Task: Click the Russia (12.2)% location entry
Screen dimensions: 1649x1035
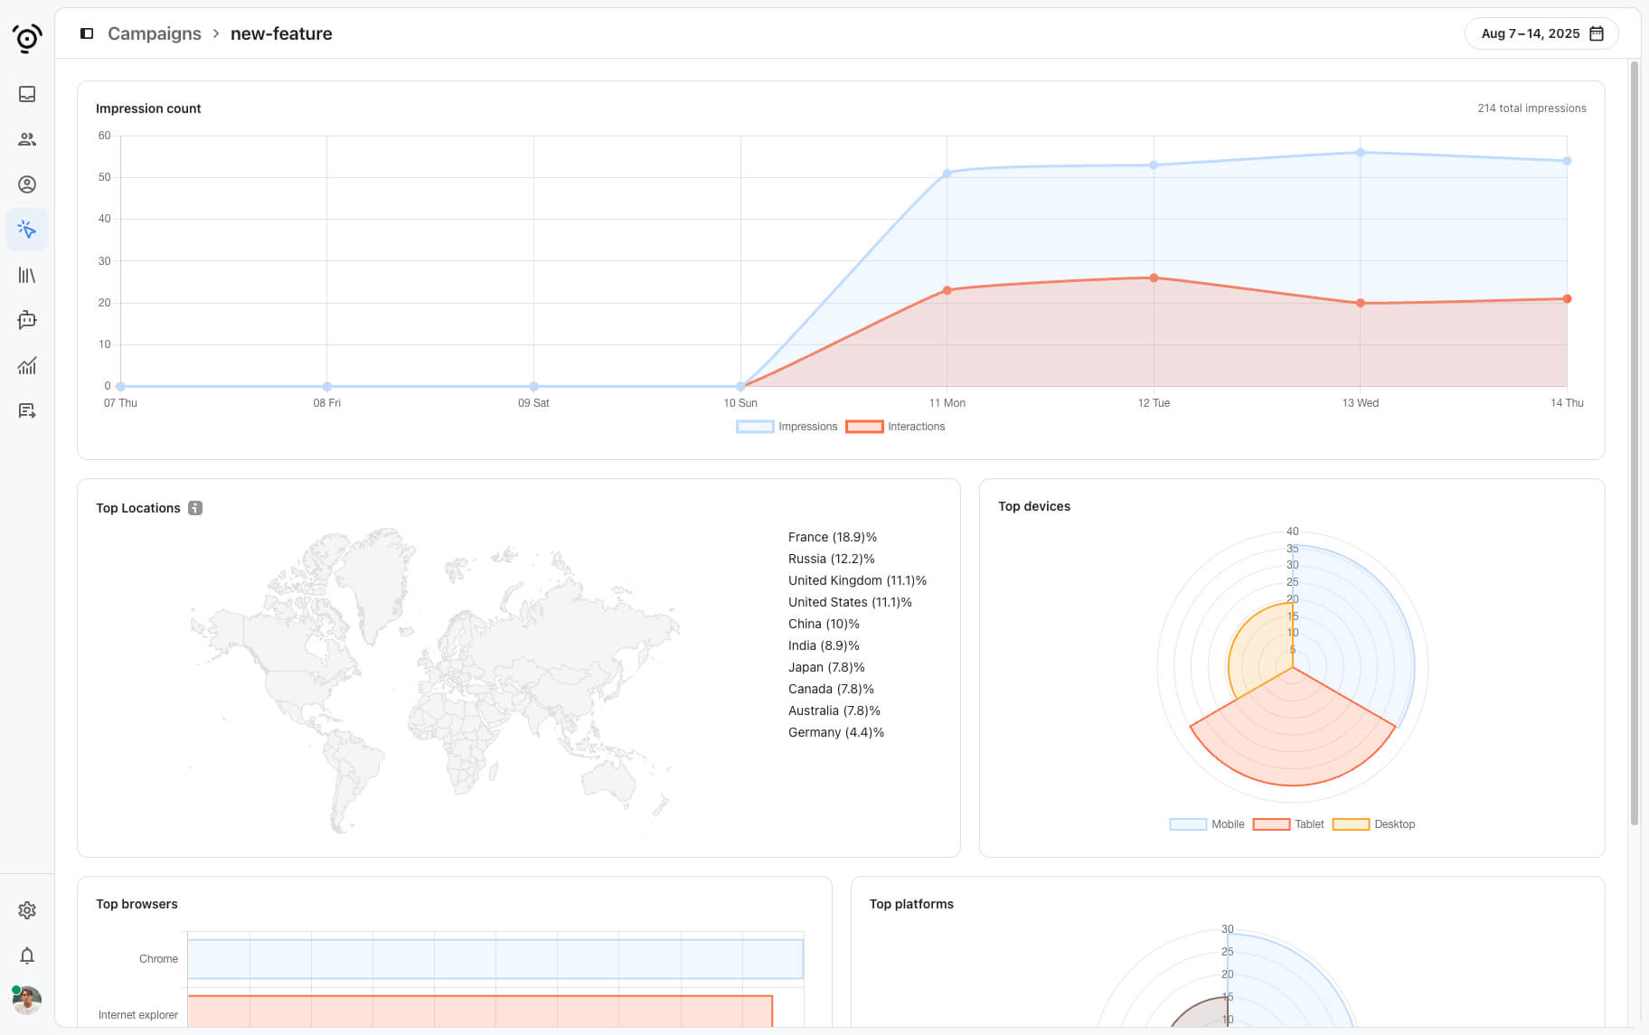Action: point(832,559)
